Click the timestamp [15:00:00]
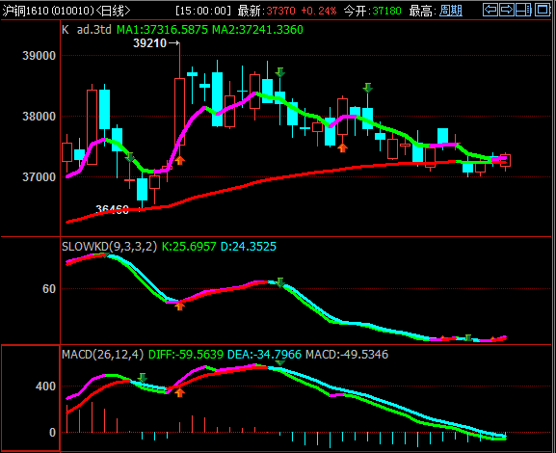 (202, 11)
